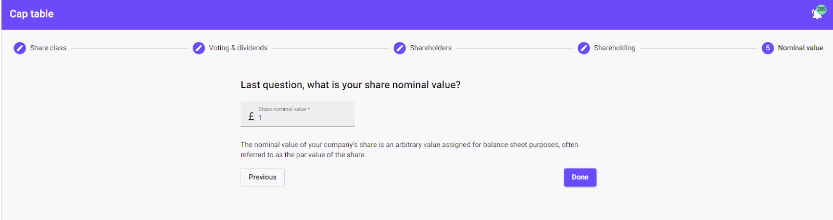The height and width of the screenshot is (220, 833).
Task: Click the nominal value description paragraph
Action: click(x=409, y=149)
